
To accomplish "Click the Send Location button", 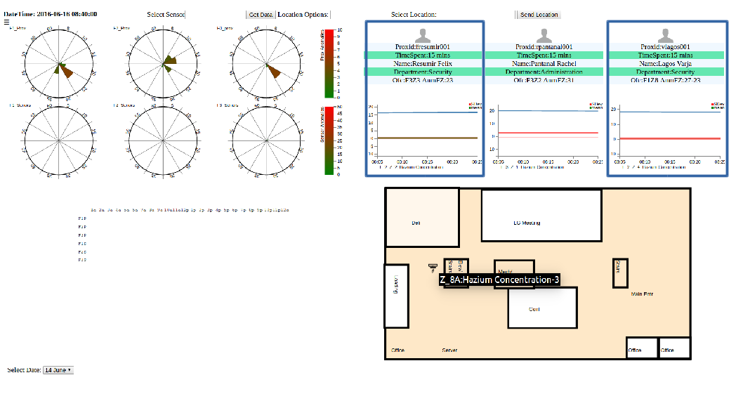I will click(x=539, y=15).
